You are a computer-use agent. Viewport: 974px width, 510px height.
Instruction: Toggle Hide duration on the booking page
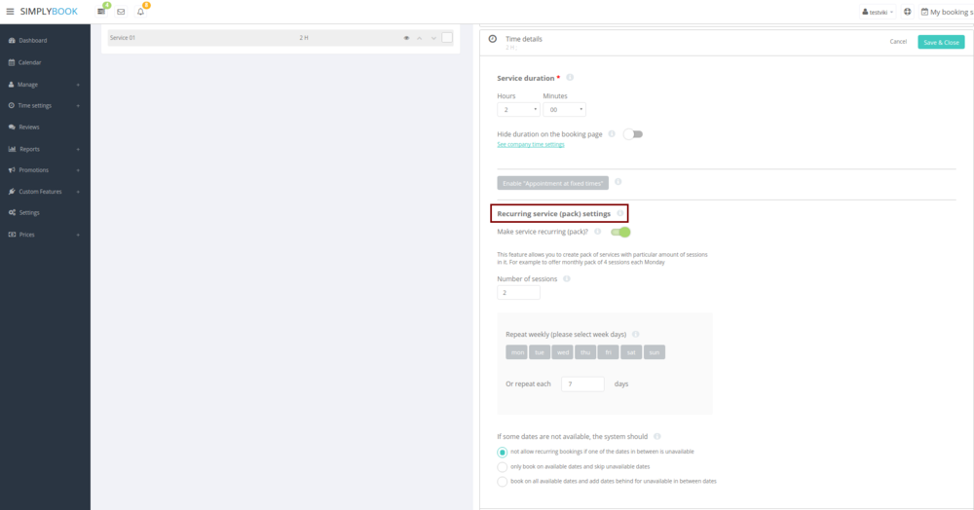pyautogui.click(x=633, y=134)
